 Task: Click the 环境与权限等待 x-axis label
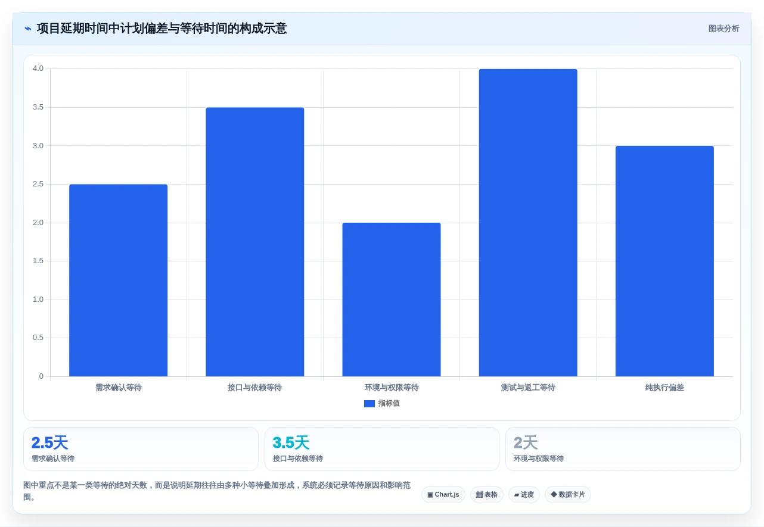pos(392,388)
